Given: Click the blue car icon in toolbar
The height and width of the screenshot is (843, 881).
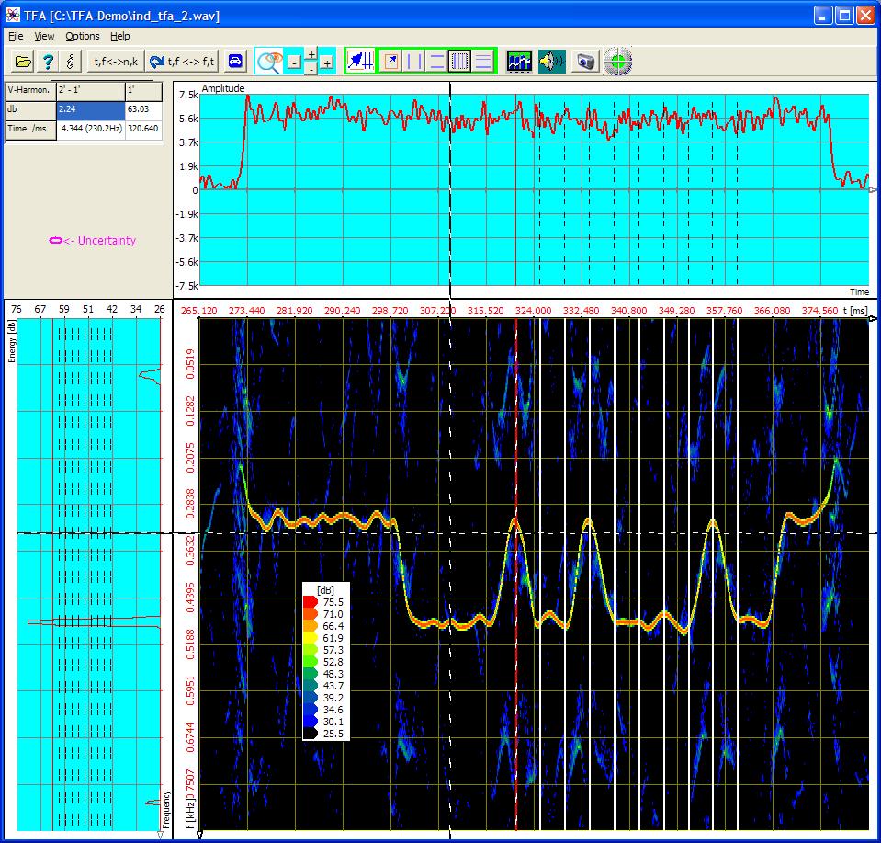Looking at the screenshot, I should click(236, 62).
